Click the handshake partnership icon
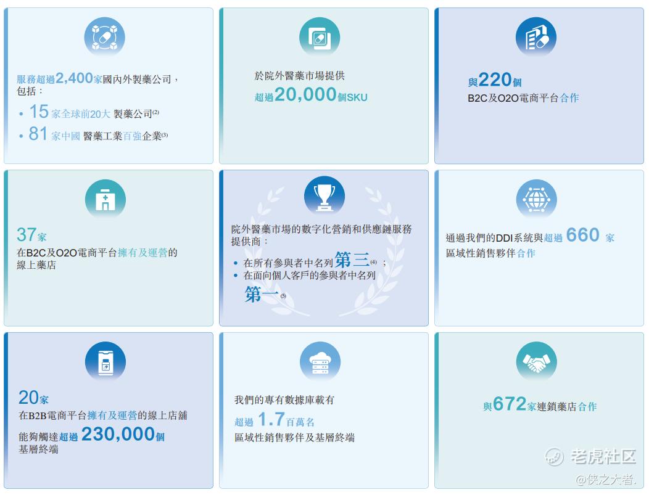The height and width of the screenshot is (495, 649). point(537,362)
